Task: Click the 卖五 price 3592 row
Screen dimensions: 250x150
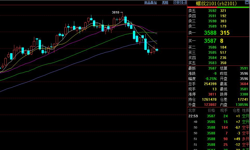Action: click(x=212, y=11)
